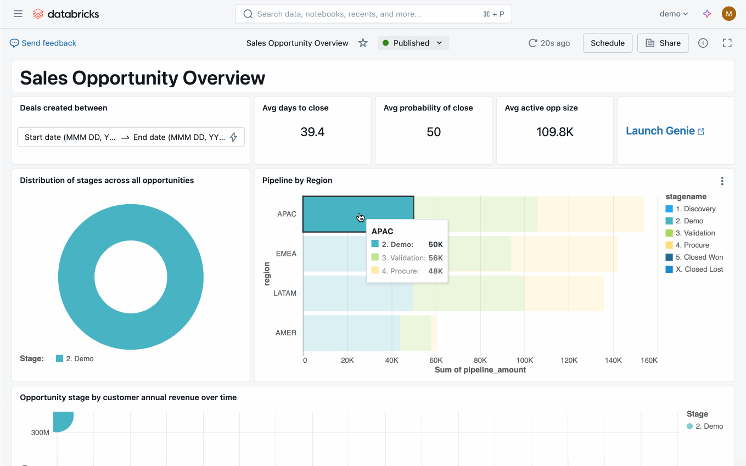Click the Schedule button
Screen dimensions: 746x466
607,43
